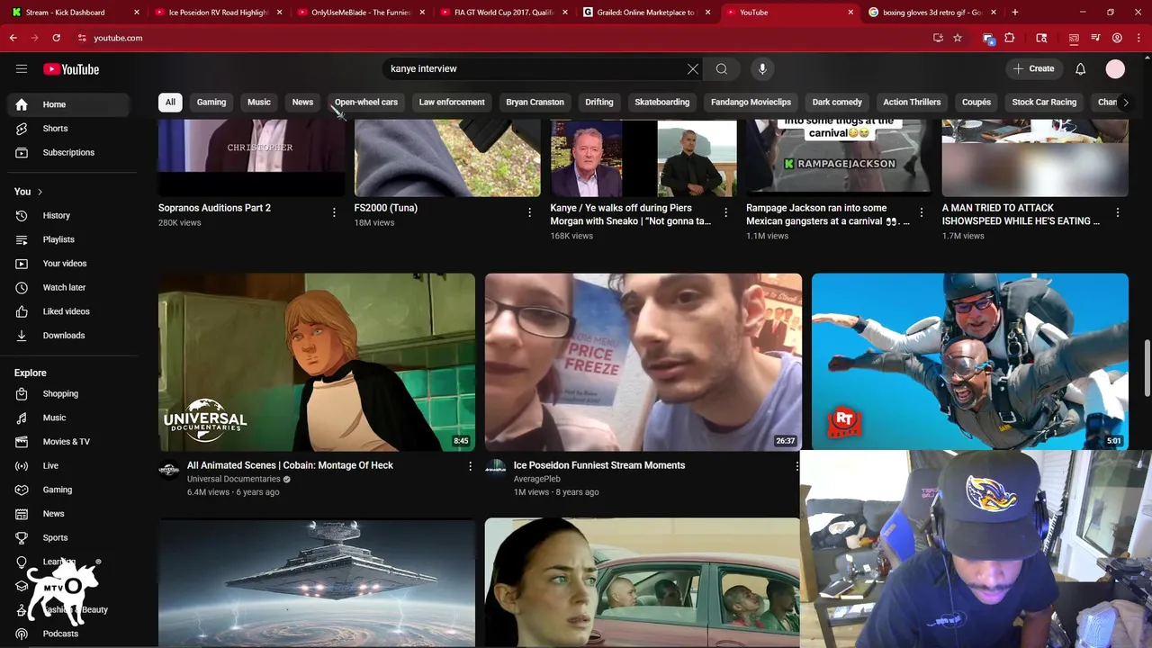1152x648 pixels.
Task: Clear the search box with the X icon
Action: tap(693, 69)
